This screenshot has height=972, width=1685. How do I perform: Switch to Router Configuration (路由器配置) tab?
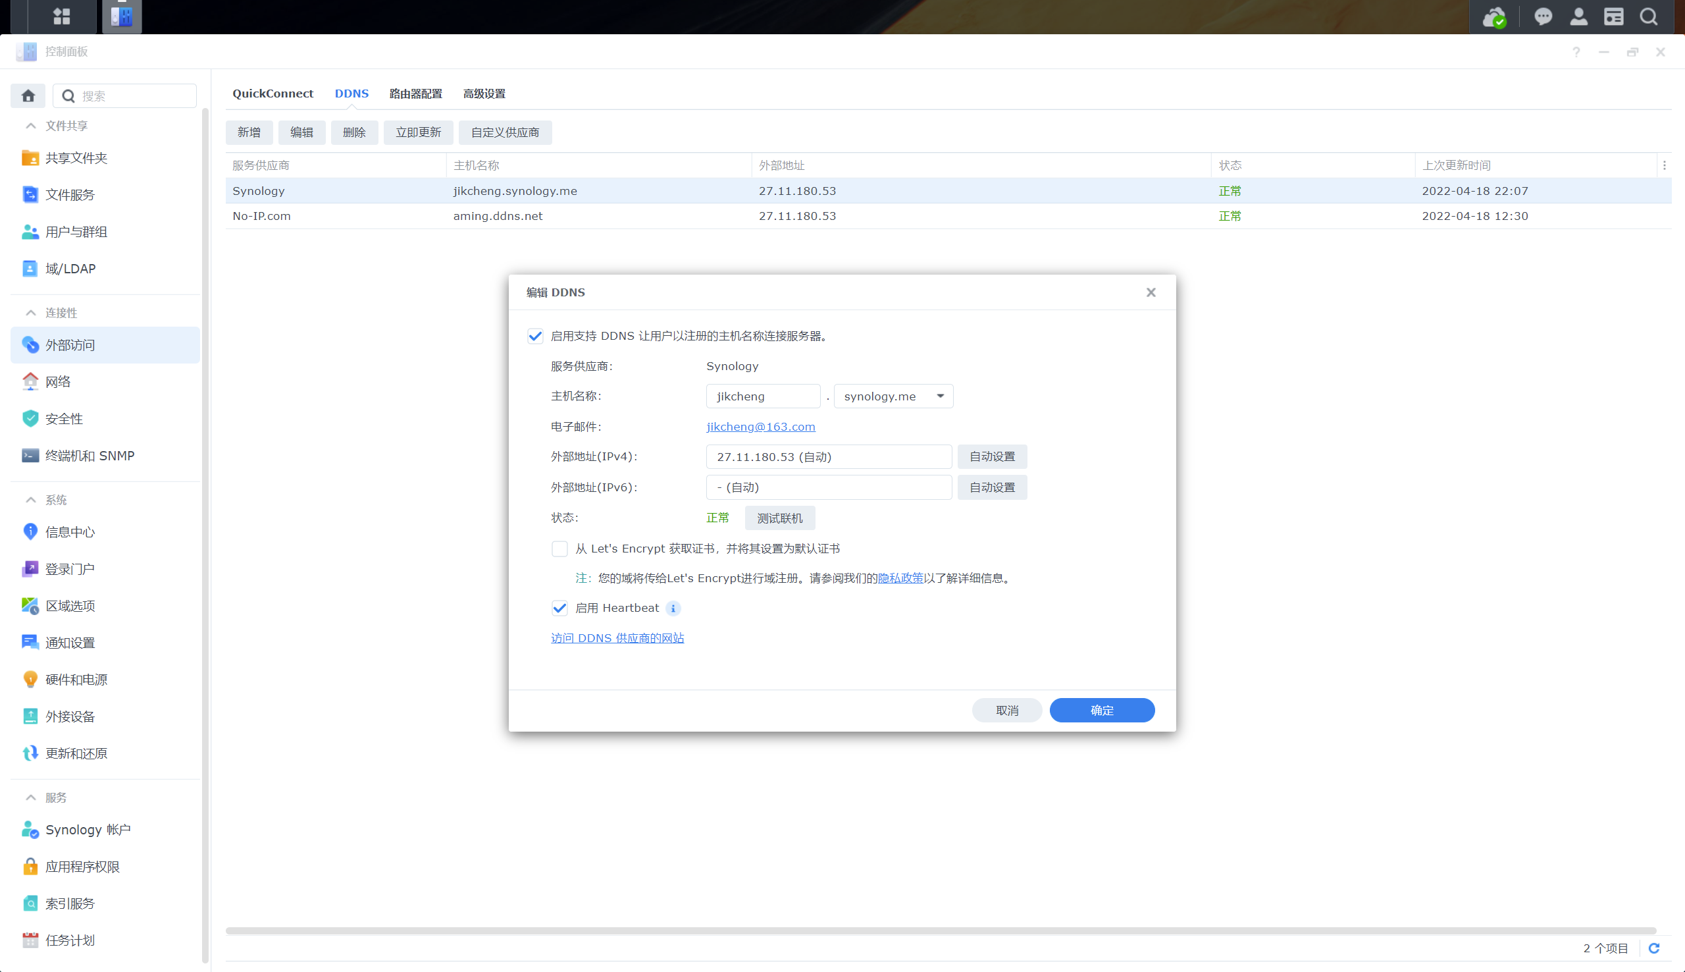(415, 94)
